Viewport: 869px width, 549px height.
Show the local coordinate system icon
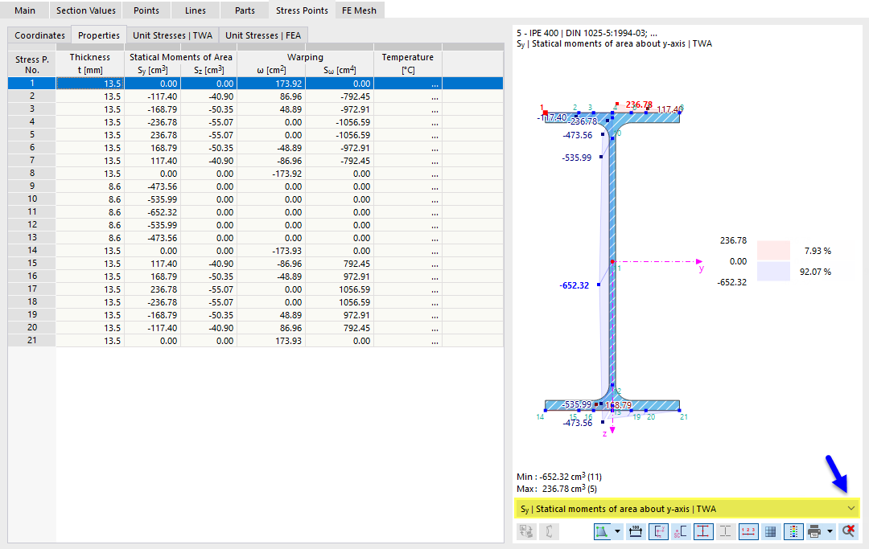[657, 531]
